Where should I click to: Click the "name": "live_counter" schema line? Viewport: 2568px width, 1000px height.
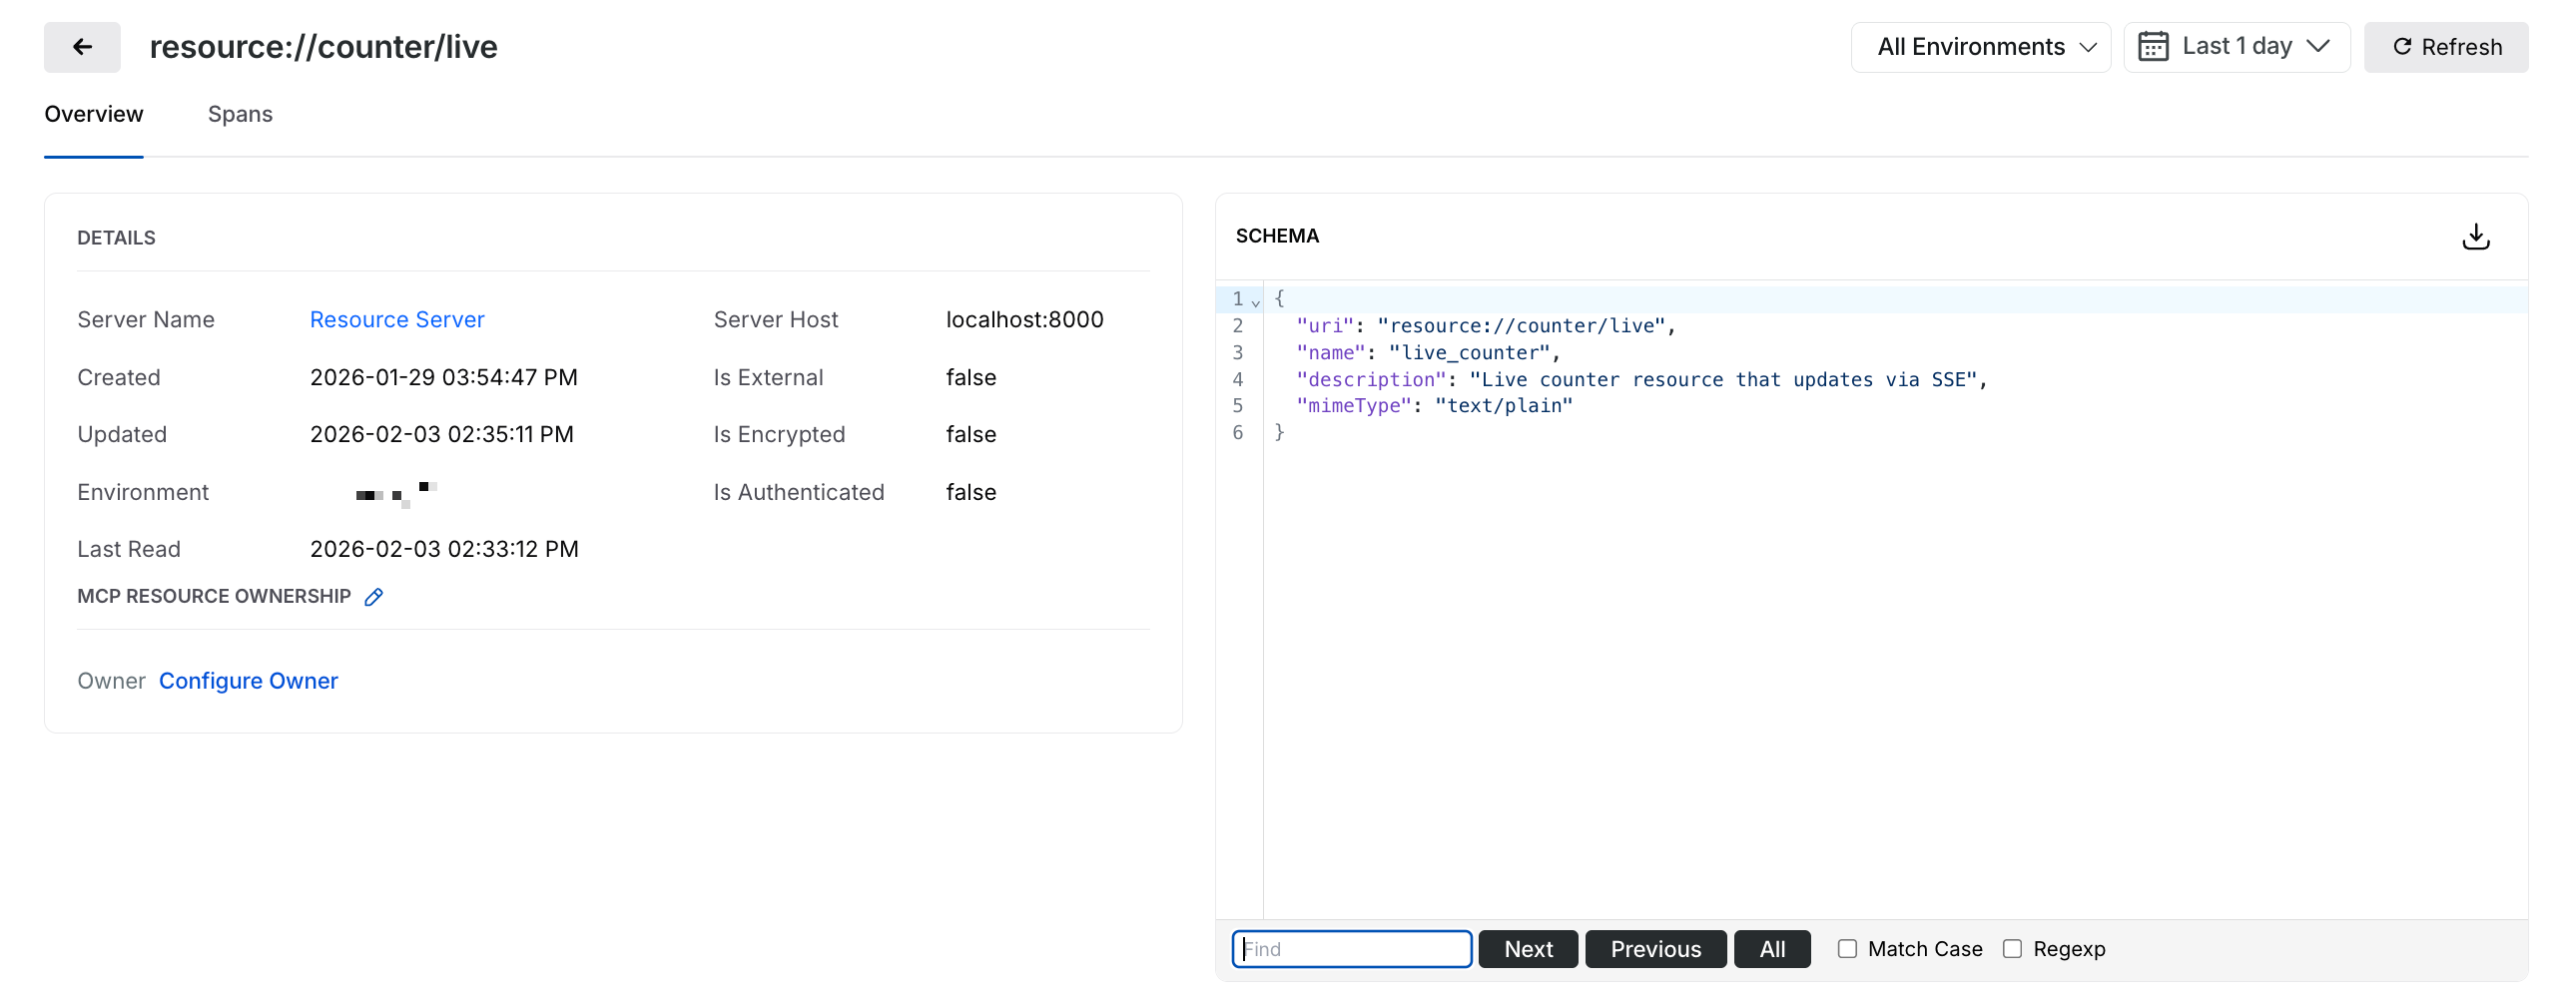click(1428, 353)
